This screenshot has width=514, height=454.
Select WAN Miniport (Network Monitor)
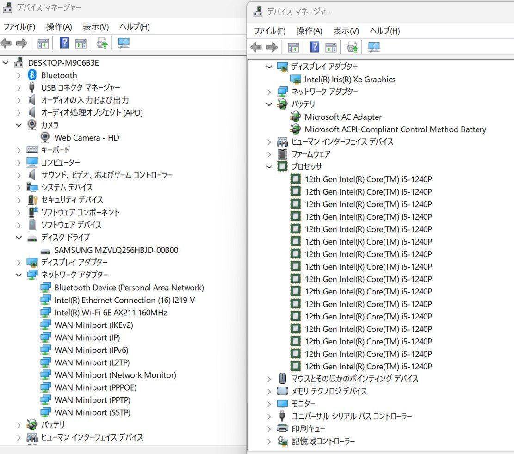[x=115, y=375]
